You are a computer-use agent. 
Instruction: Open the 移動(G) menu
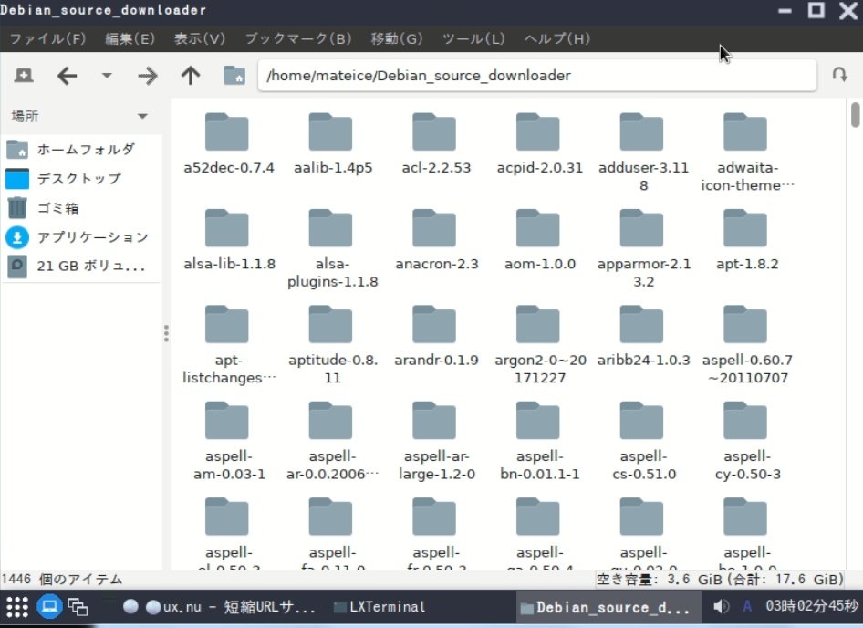(396, 38)
